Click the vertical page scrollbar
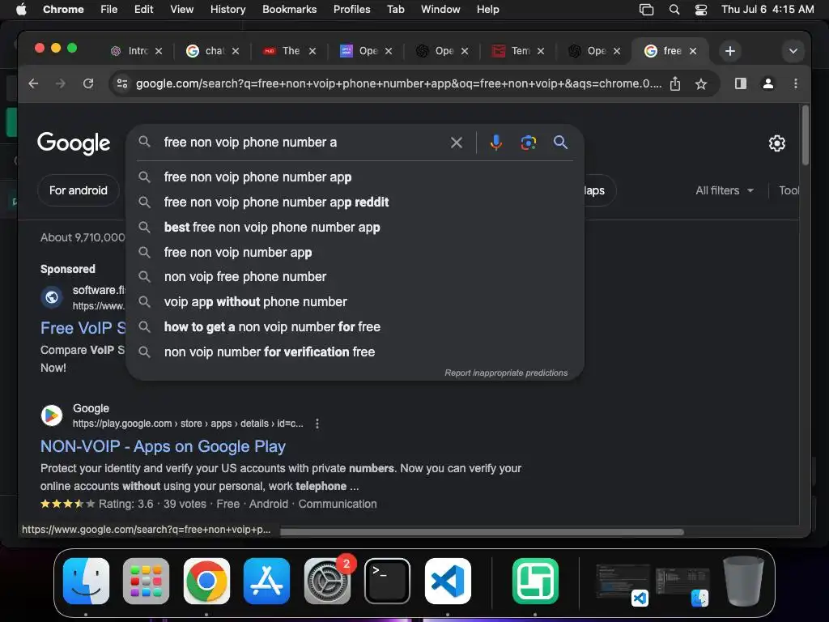The height and width of the screenshot is (622, 829). [806, 136]
